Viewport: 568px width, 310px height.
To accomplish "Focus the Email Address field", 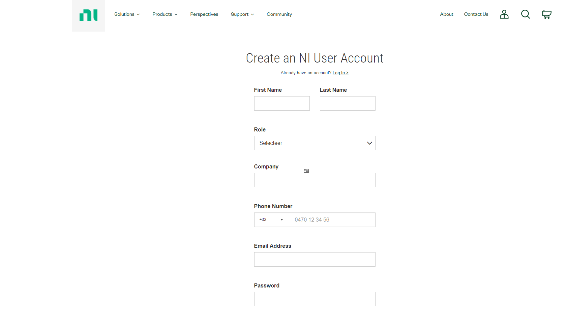I will [x=315, y=259].
